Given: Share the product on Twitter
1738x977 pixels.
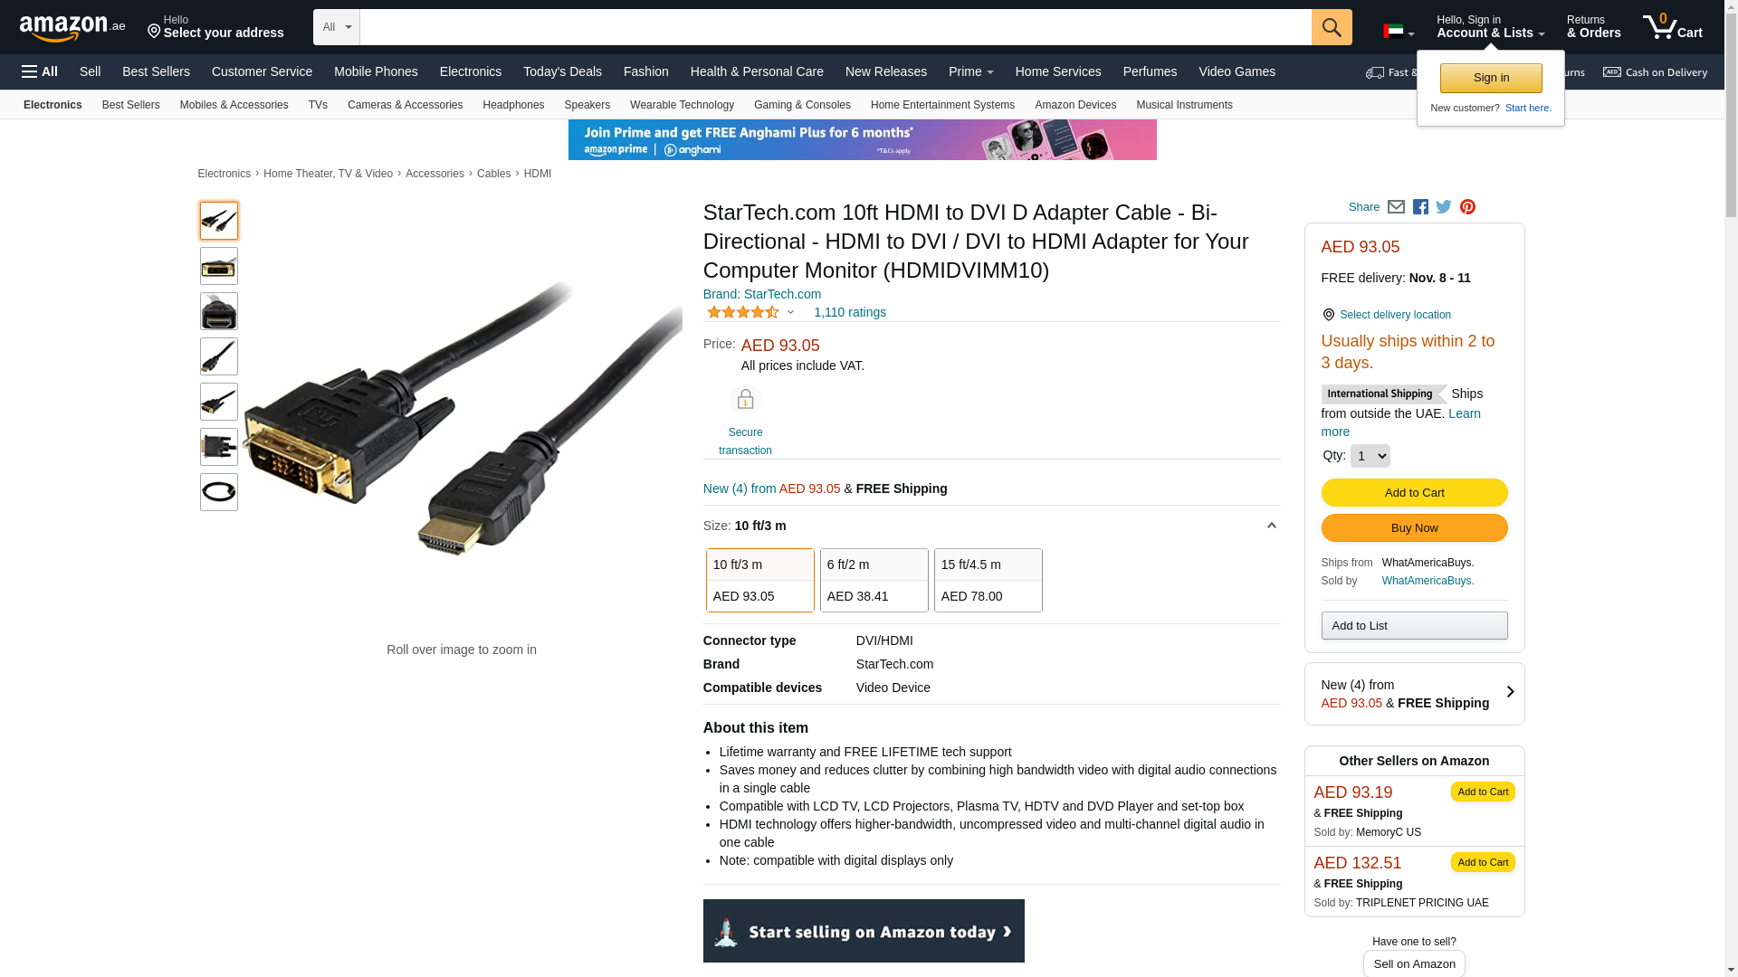Looking at the screenshot, I should (x=1444, y=207).
